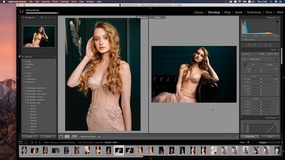The image size is (285, 160).
Task: Open the Print module
Action: pyautogui.click(x=269, y=12)
